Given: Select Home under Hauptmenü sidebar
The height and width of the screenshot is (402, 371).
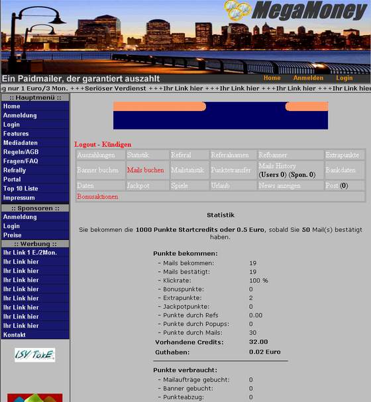Looking at the screenshot, I should 11,106.
